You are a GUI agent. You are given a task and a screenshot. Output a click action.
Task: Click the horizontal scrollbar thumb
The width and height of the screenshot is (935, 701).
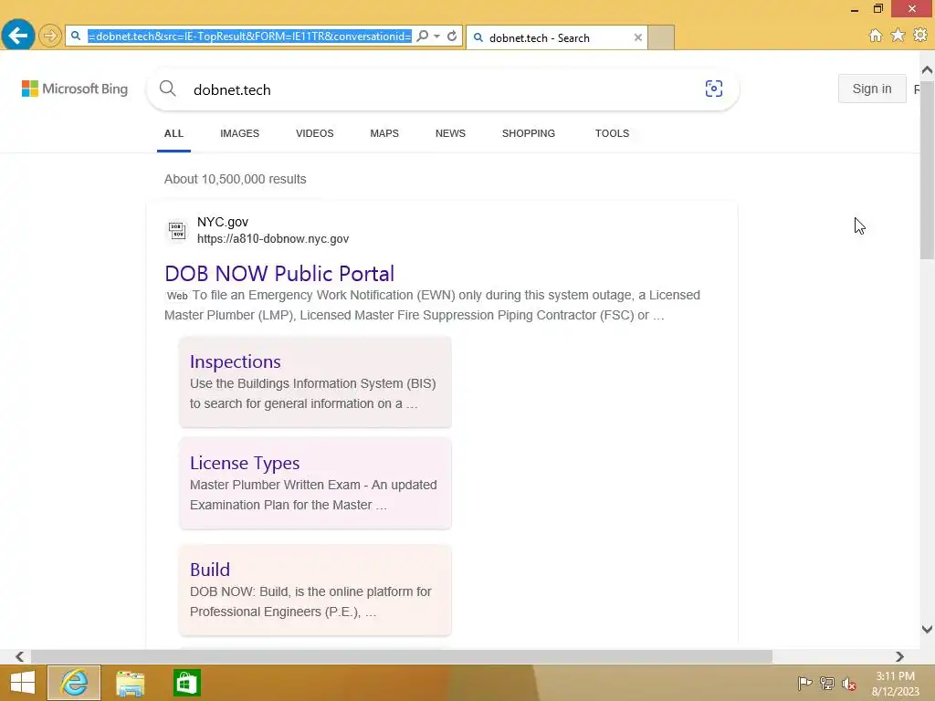pyautogui.click(x=402, y=657)
